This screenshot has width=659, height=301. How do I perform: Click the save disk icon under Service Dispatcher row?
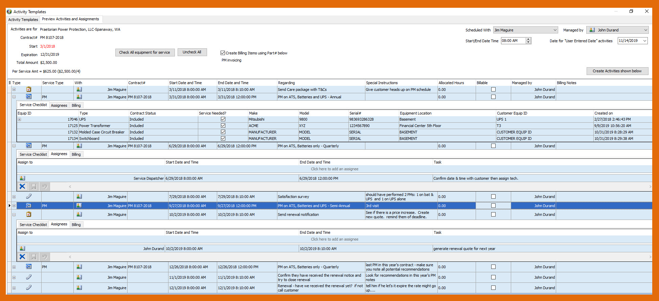(x=33, y=186)
